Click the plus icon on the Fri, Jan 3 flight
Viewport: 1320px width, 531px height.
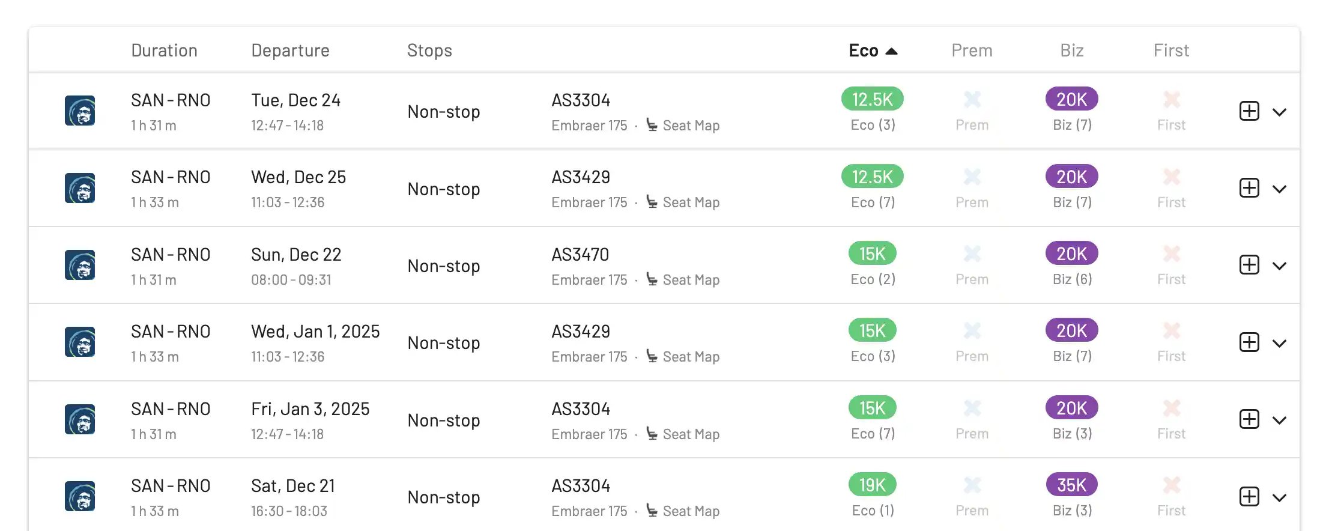tap(1249, 419)
